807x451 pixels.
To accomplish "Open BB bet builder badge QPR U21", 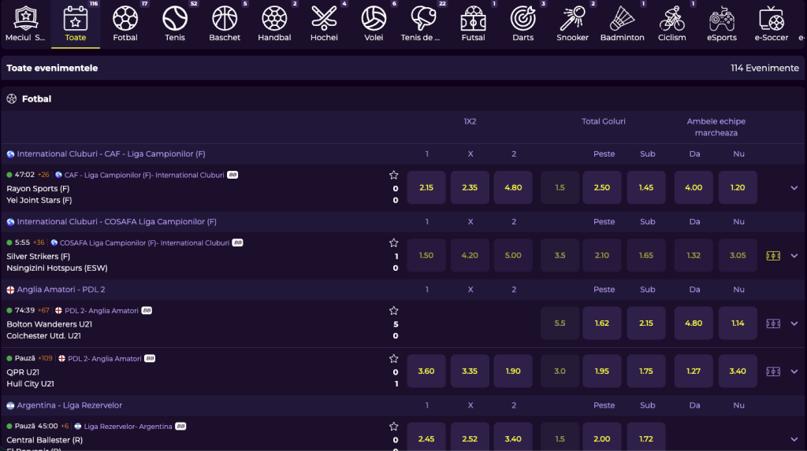I will 150,358.
